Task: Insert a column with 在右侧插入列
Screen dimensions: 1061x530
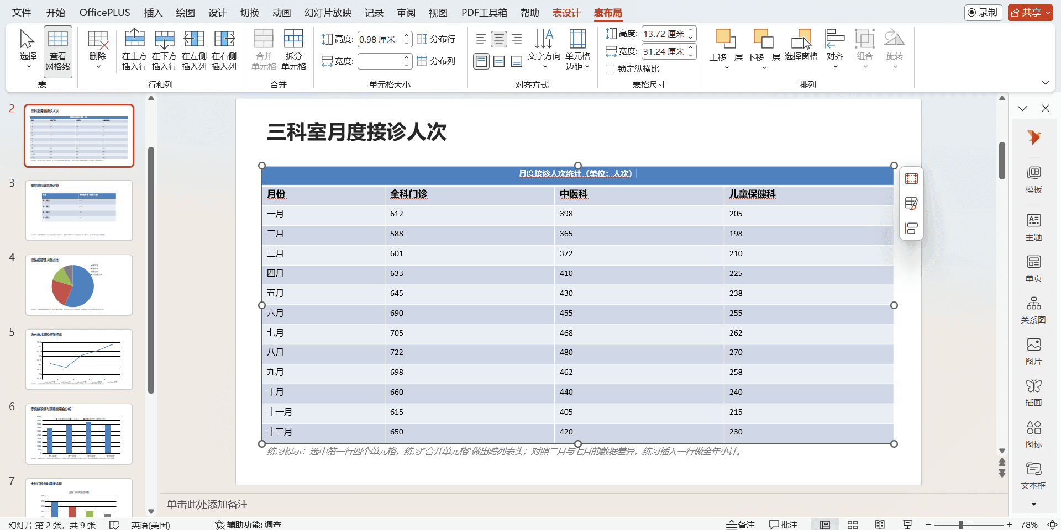Action: point(224,50)
